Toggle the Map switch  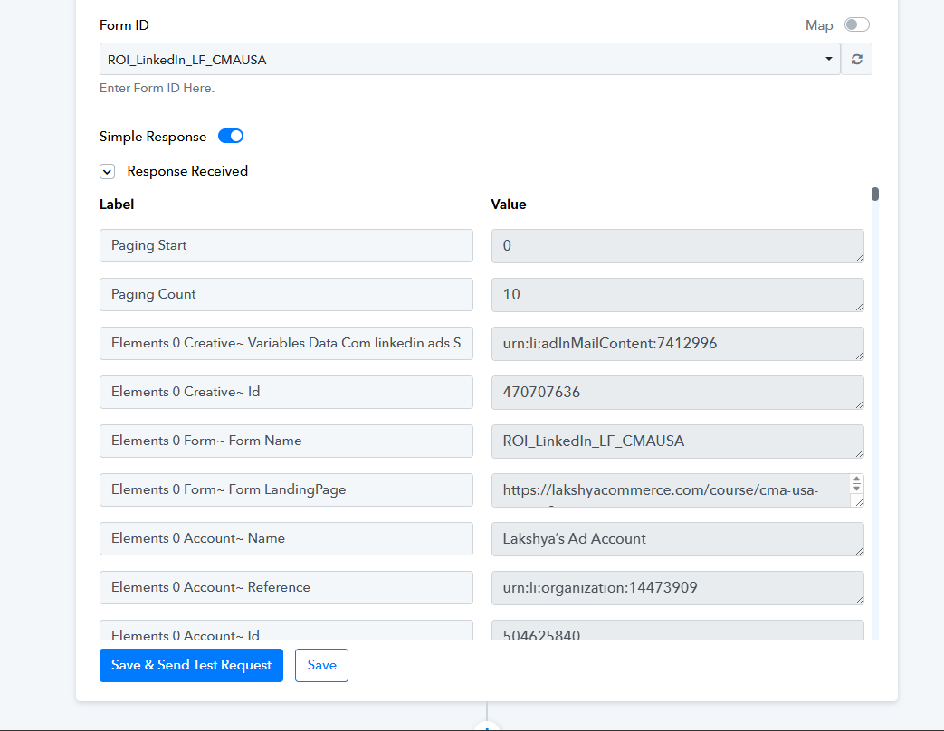856,24
